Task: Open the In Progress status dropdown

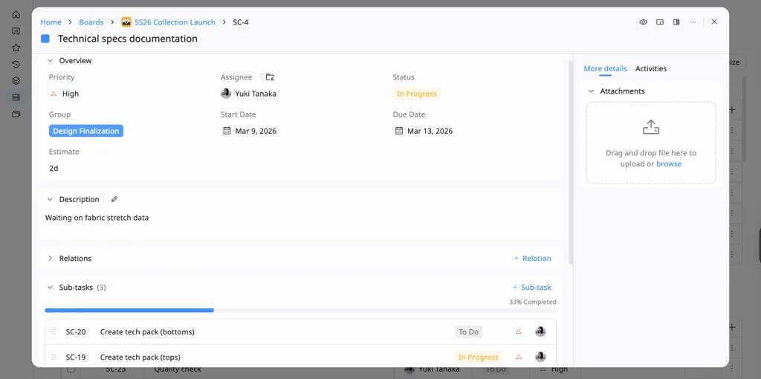Action: 416,94
